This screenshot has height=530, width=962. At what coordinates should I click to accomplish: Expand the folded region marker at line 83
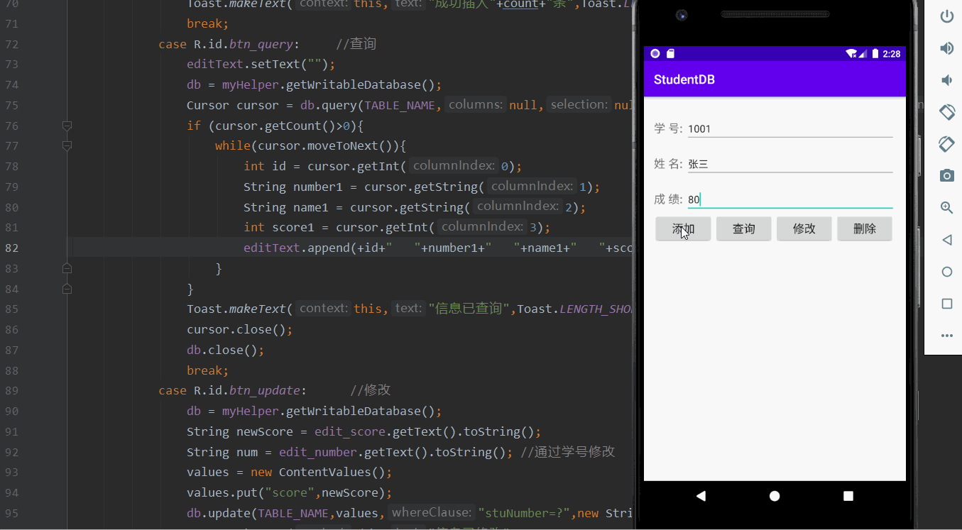click(67, 268)
